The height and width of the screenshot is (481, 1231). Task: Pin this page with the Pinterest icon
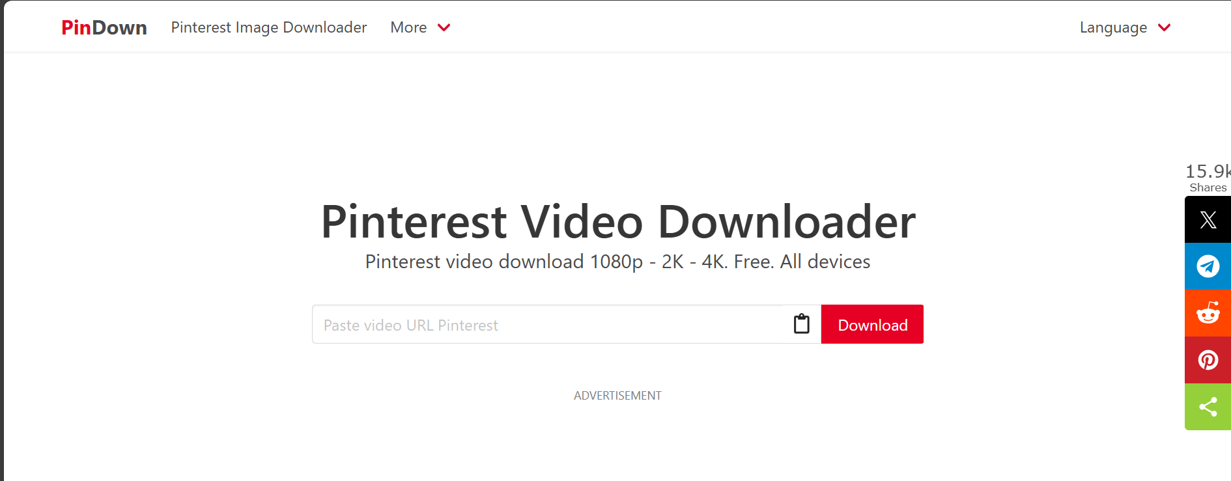pos(1208,360)
